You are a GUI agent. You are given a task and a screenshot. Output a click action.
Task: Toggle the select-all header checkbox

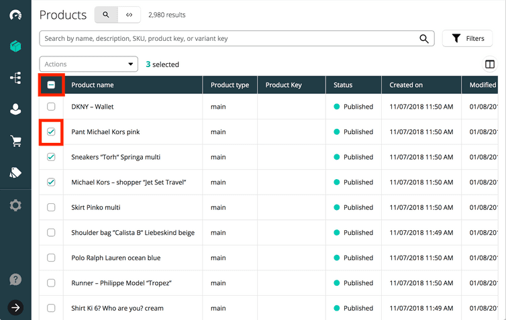(51, 85)
